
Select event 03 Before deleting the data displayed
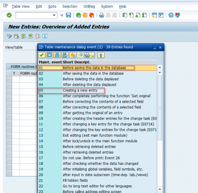tap(97, 79)
